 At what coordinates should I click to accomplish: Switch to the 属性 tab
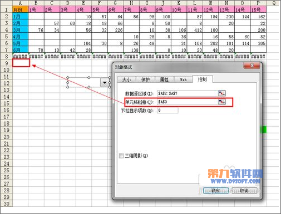pyautogui.click(x=164, y=79)
